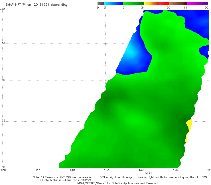Click the yellow-orange segment of the color bar
Screen dimensions: 211x185
click(x=151, y=3)
